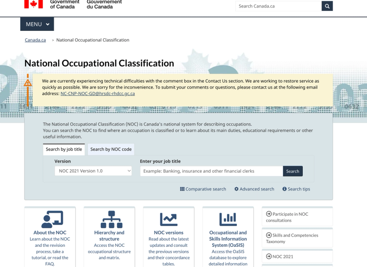Click the National Occupational Classification breadcrumb text
Screen dimensions: 367x267
93,40
